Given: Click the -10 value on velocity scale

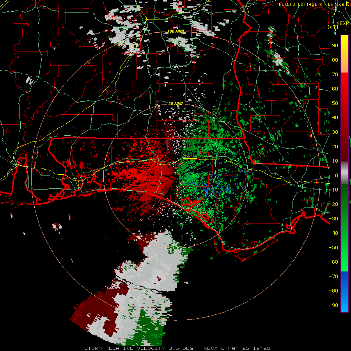Looking at the screenshot, I should 333,190.
